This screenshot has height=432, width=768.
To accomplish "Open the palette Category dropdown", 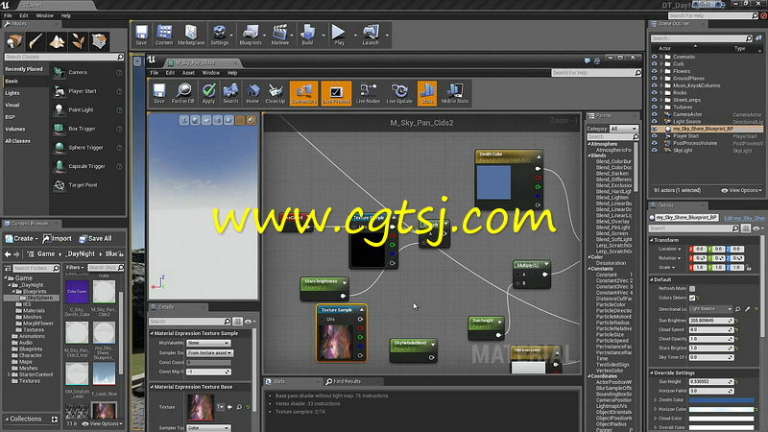I will tap(623, 129).
